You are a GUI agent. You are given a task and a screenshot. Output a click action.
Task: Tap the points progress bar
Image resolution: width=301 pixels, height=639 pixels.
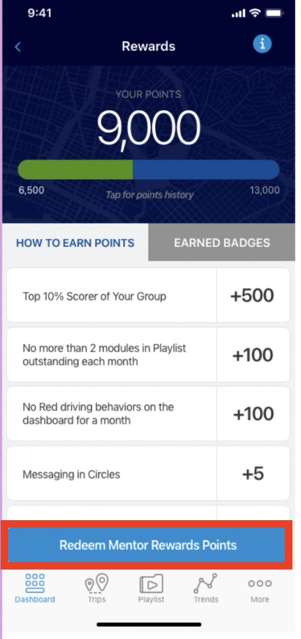(x=149, y=169)
